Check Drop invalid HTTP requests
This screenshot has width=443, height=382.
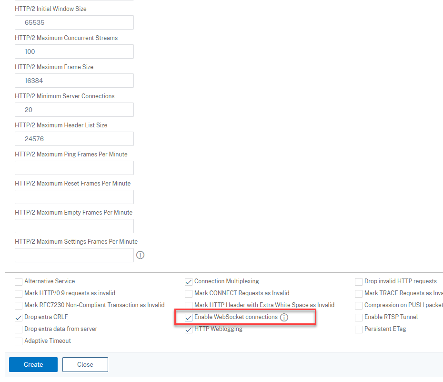359,281
